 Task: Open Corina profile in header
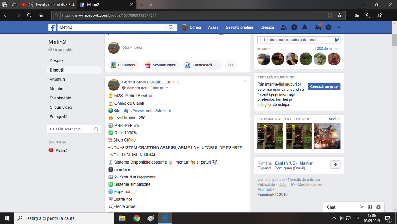click(191, 27)
